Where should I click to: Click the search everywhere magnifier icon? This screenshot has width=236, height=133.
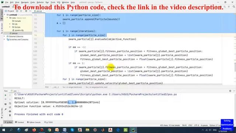pyautogui.click(x=234, y=7)
